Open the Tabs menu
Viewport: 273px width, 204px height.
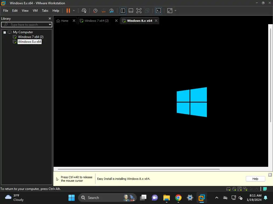pyautogui.click(x=45, y=11)
